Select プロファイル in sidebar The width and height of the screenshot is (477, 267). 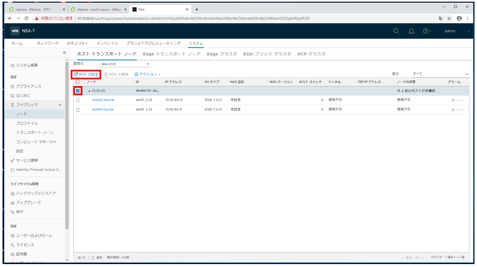tap(27, 123)
